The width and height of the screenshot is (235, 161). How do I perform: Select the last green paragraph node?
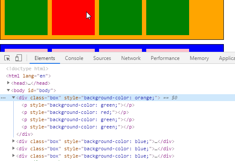(78, 127)
